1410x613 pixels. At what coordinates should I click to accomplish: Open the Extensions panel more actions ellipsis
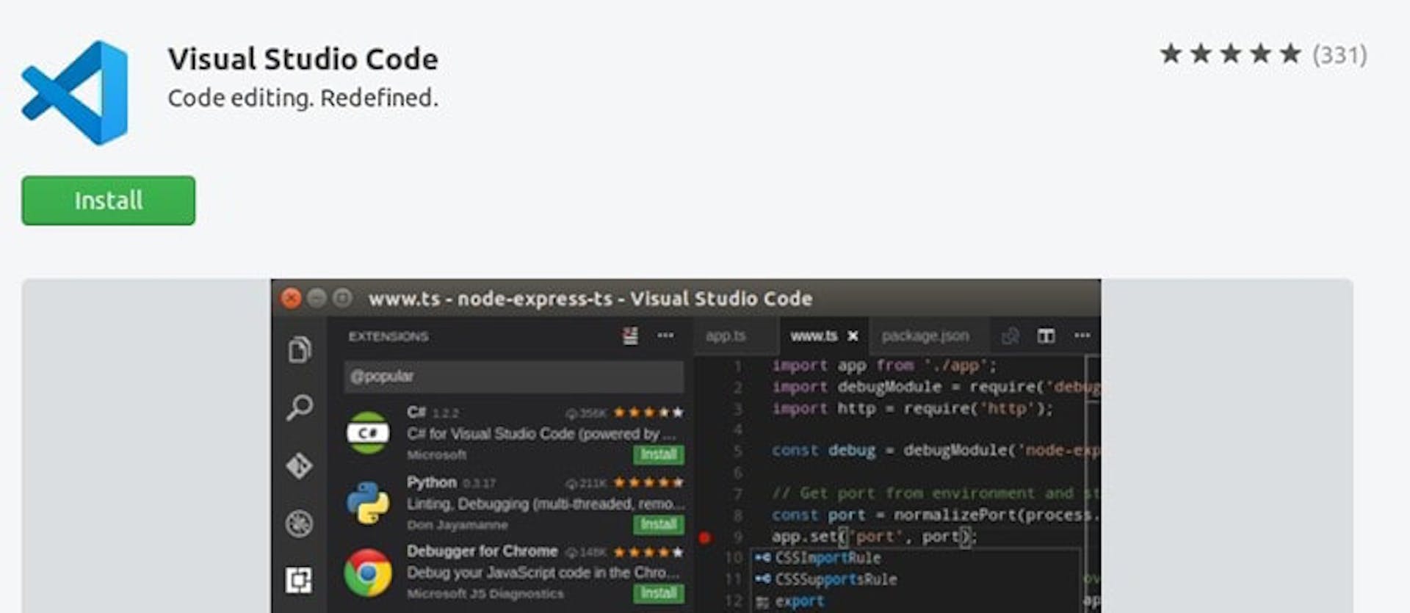click(x=665, y=335)
